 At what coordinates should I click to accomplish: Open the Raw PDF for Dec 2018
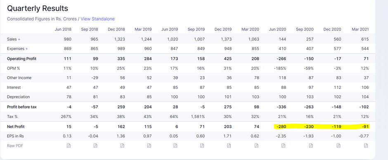point(122,146)
